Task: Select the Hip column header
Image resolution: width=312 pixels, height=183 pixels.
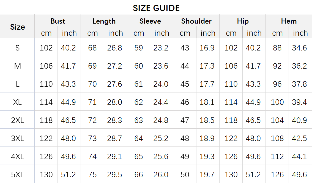Action: (243, 21)
